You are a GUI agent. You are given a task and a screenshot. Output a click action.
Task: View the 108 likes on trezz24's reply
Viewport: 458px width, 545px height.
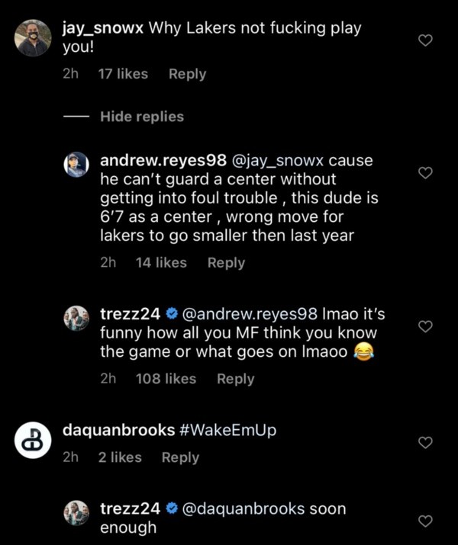coord(166,379)
